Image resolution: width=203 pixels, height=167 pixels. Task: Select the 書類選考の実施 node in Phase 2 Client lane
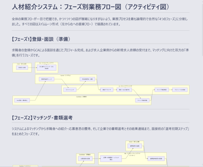click(x=134, y=146)
